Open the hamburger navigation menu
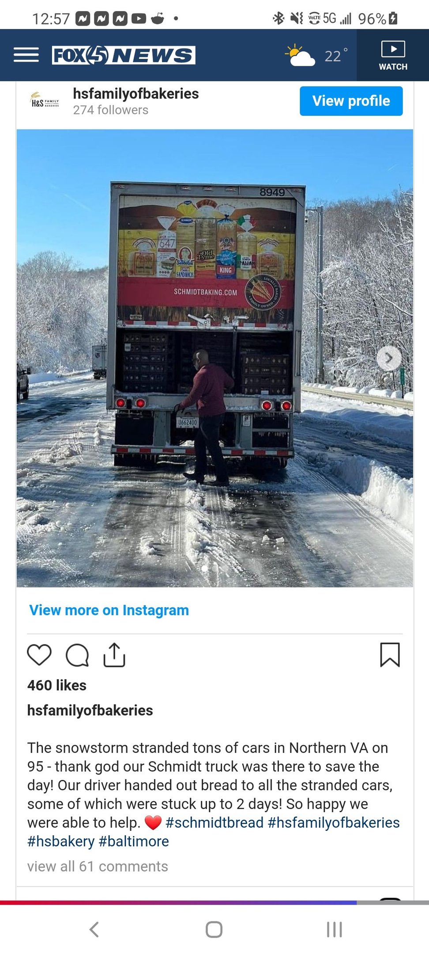The height and width of the screenshot is (955, 429). 26,55
